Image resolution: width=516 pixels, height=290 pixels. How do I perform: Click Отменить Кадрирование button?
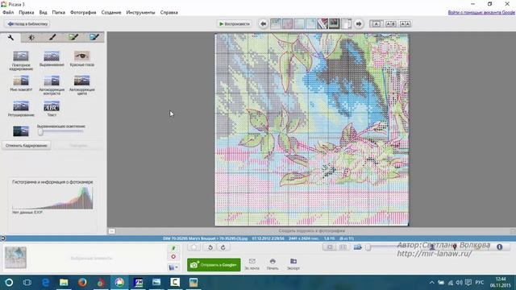(x=27, y=145)
